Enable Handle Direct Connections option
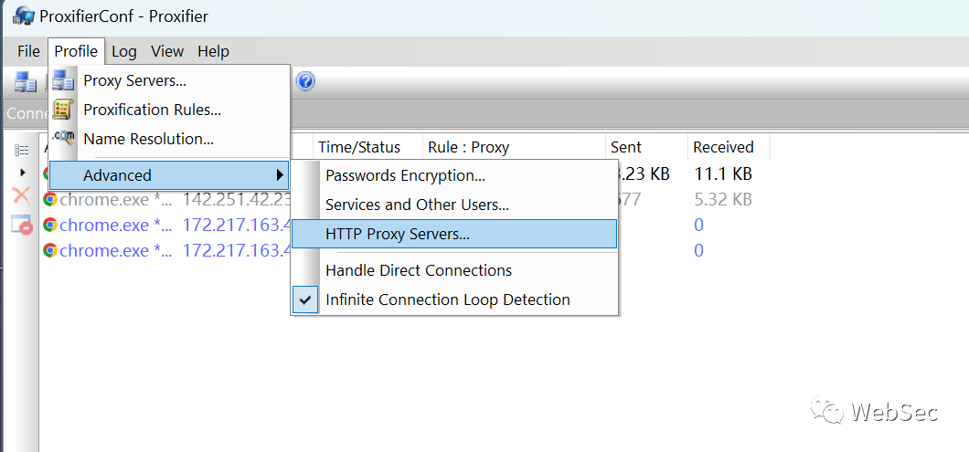 [454, 270]
